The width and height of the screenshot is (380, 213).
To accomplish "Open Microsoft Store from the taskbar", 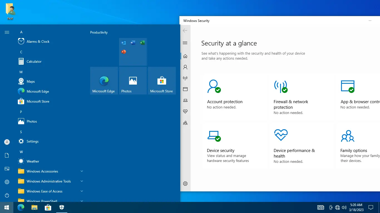I will pyautogui.click(x=48, y=207).
